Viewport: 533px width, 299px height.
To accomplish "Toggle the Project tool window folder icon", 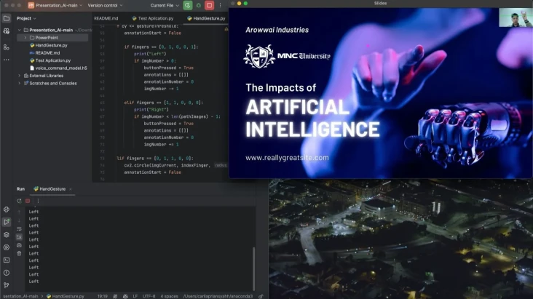I will click(x=6, y=18).
